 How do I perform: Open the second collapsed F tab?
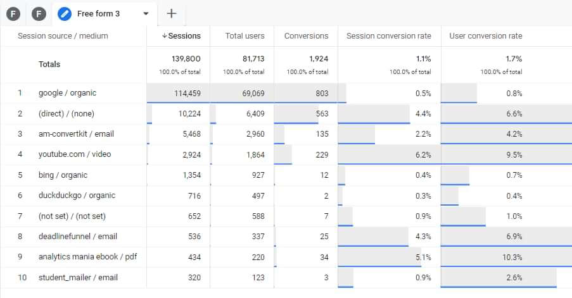click(39, 13)
